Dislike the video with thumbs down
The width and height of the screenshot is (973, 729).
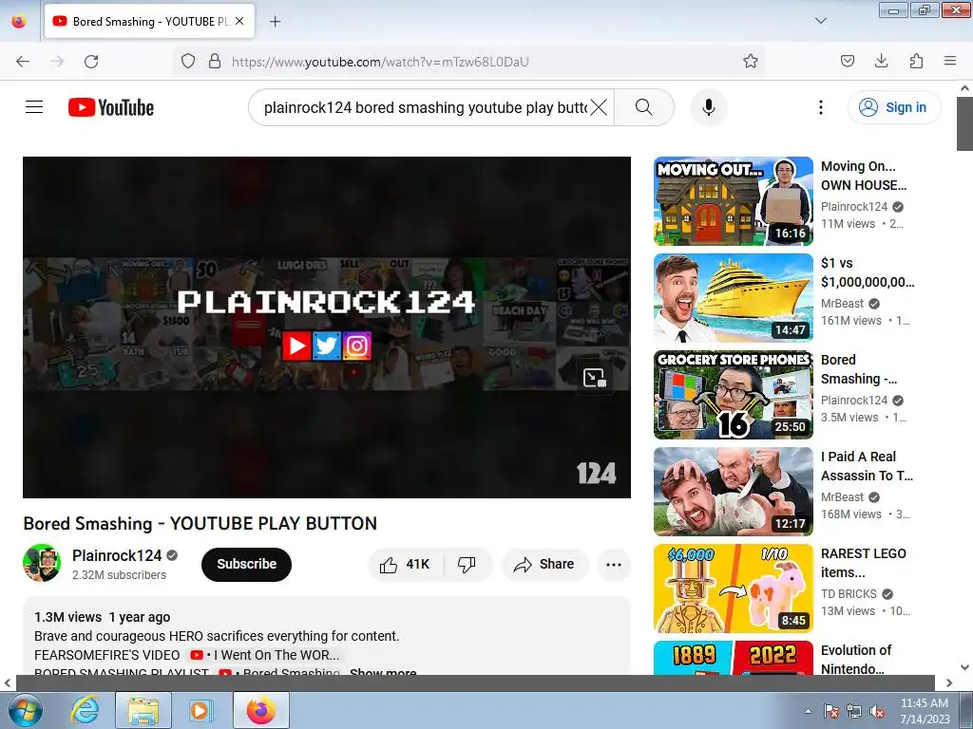(467, 564)
